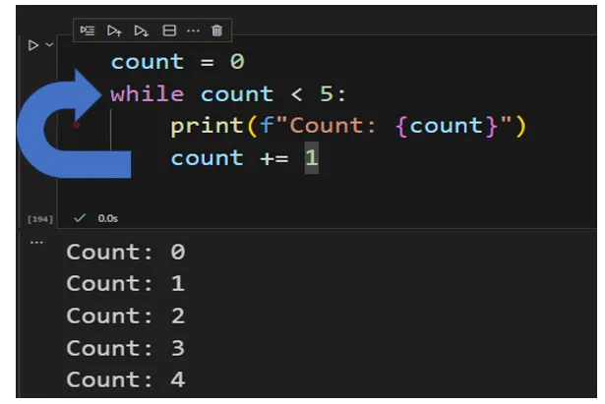Click the count = 0 assignment line
Viewport: 605px width, 404px height.
coord(177,62)
